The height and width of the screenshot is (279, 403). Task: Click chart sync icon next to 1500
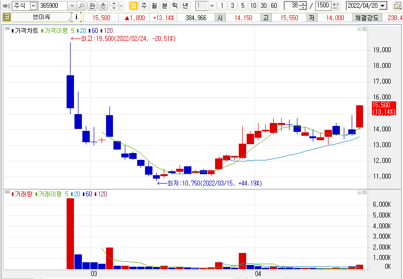[336, 5]
